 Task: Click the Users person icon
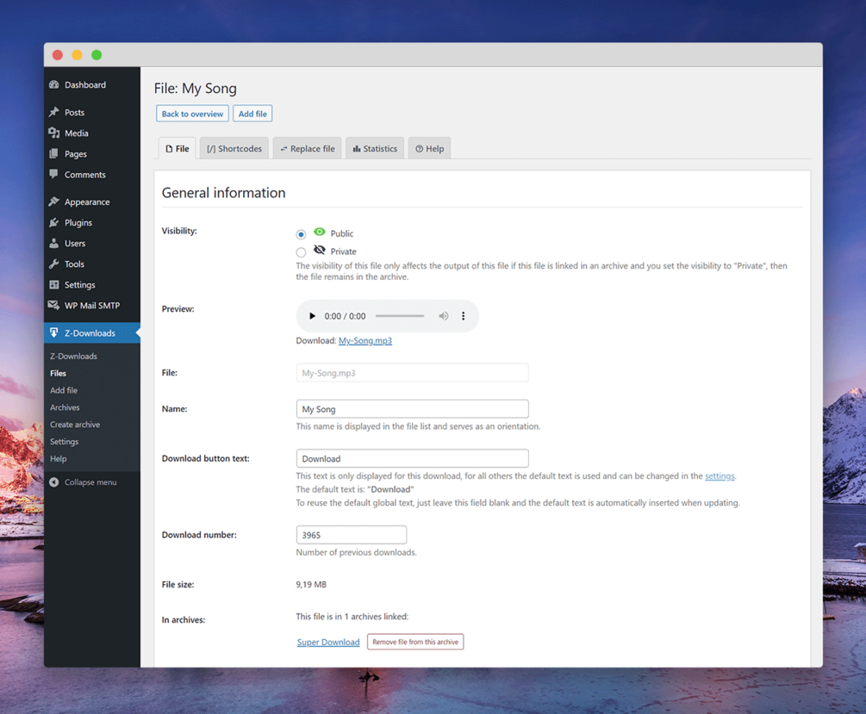(53, 243)
